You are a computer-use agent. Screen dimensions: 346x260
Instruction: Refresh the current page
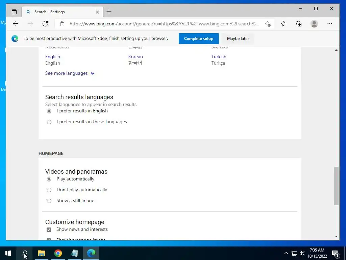pyautogui.click(x=45, y=24)
